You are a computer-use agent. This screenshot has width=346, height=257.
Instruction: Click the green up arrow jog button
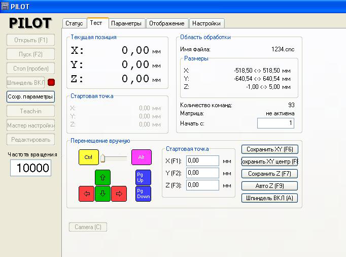[102, 177]
